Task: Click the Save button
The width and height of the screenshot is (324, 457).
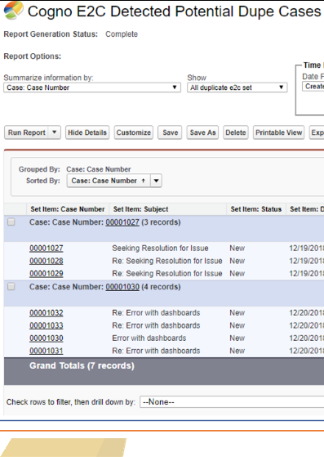Action: tap(170, 132)
